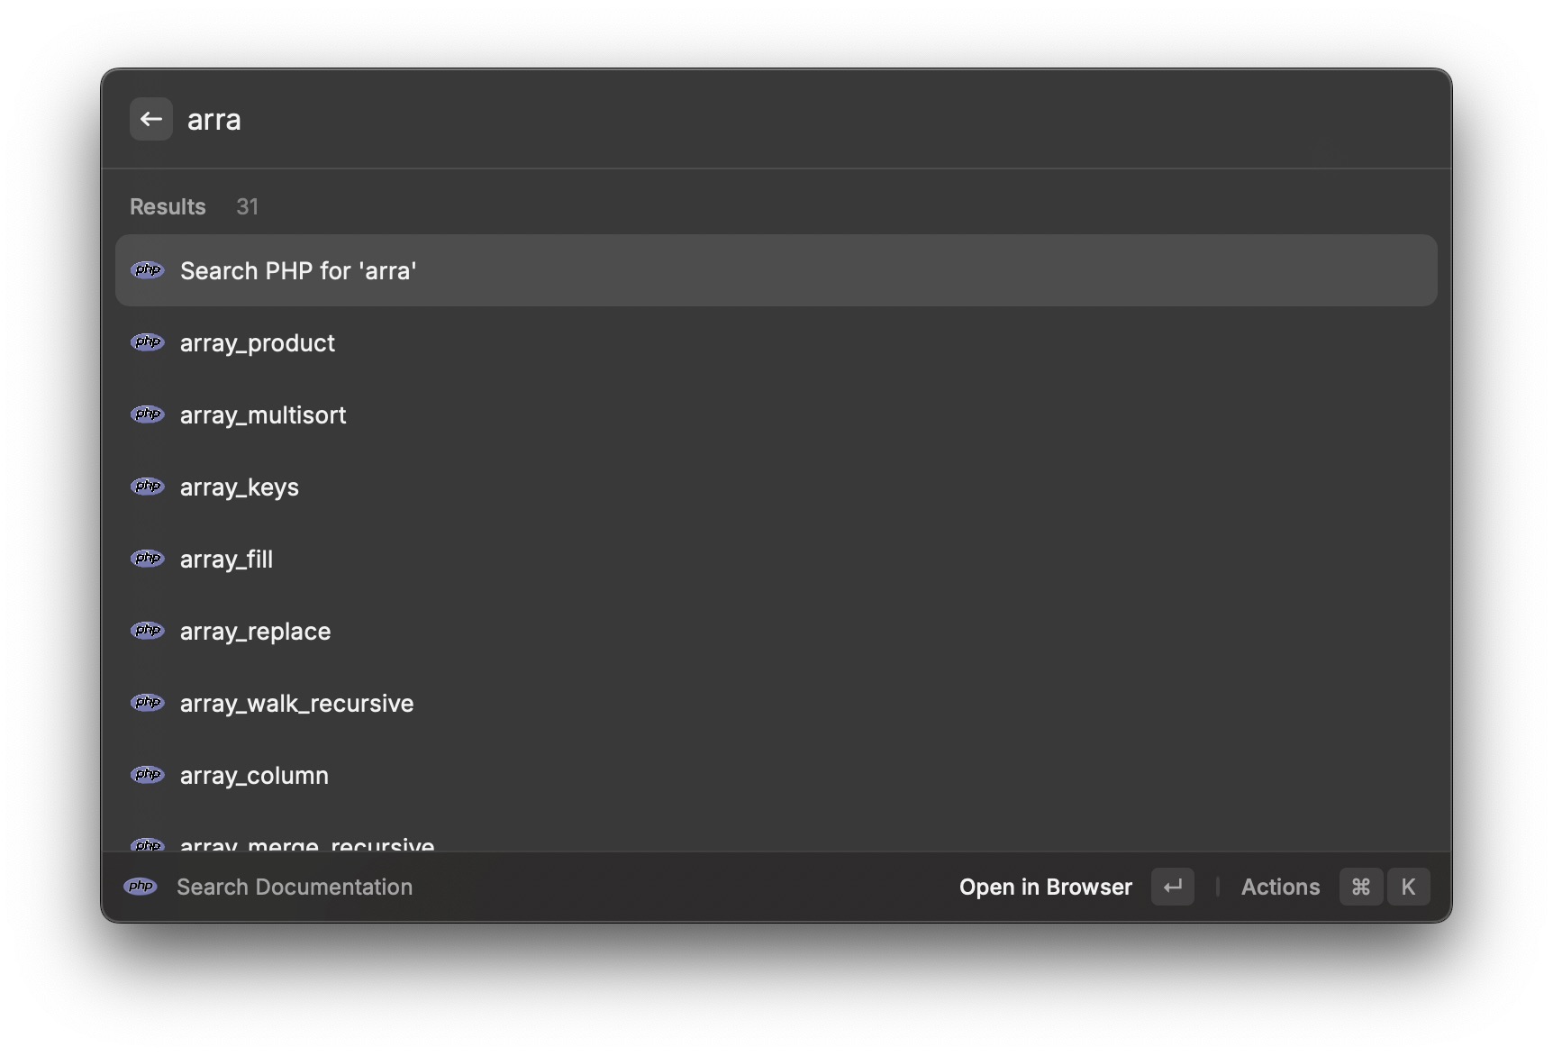Select the array_column result

coord(776,775)
